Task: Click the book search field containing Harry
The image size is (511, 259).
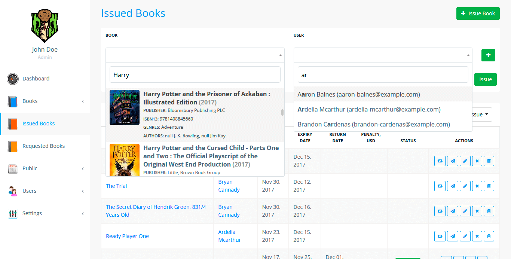Action: coord(195,75)
